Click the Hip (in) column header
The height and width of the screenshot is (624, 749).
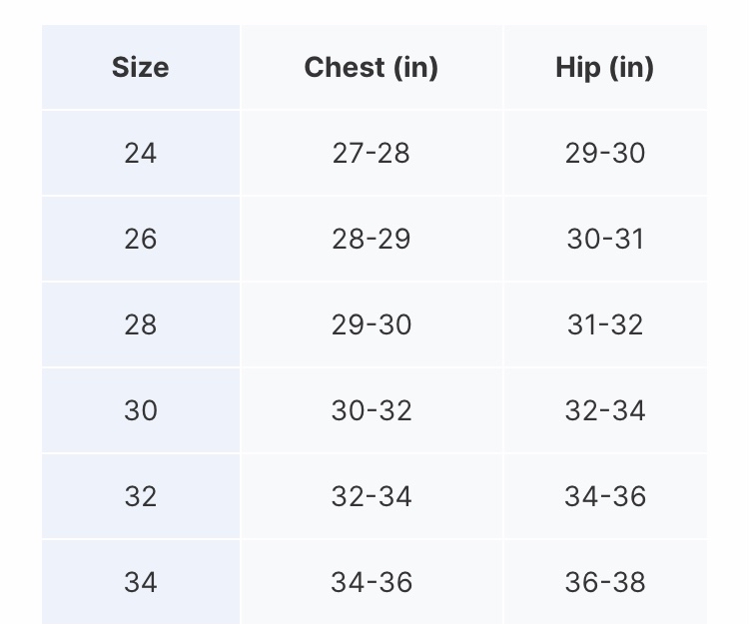(605, 67)
